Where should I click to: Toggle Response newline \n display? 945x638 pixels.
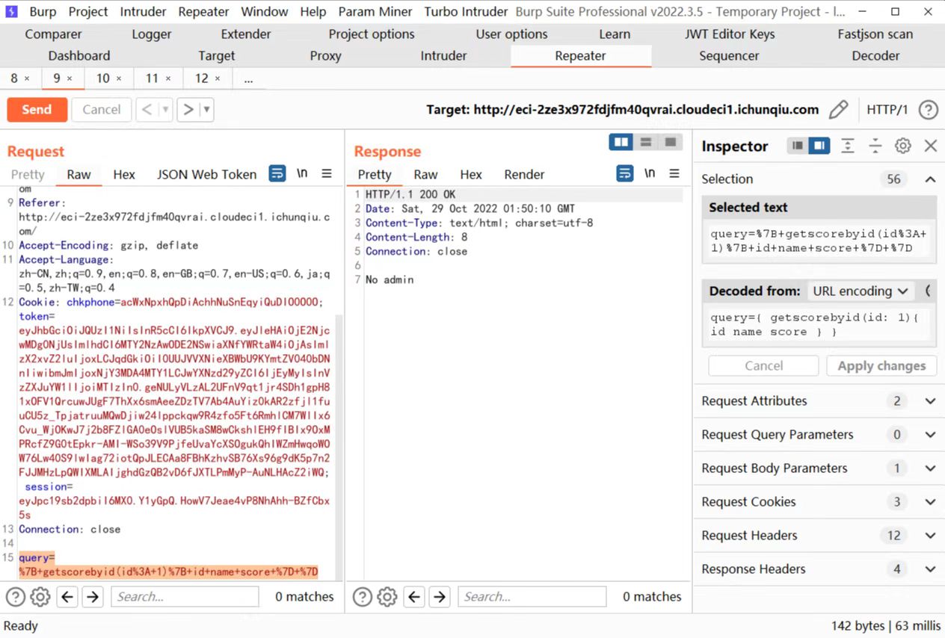click(x=650, y=173)
